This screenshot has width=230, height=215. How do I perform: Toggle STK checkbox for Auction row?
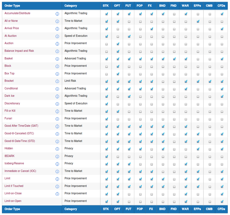(106, 44)
